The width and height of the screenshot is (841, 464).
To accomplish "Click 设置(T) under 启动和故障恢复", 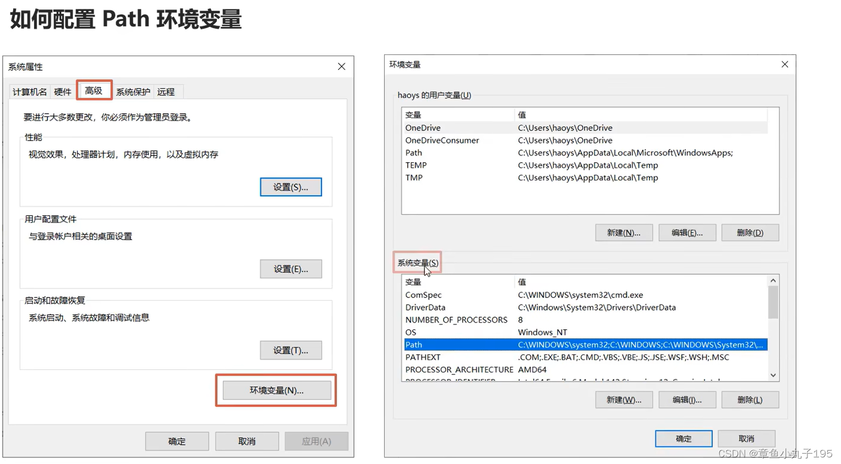I will tap(291, 350).
